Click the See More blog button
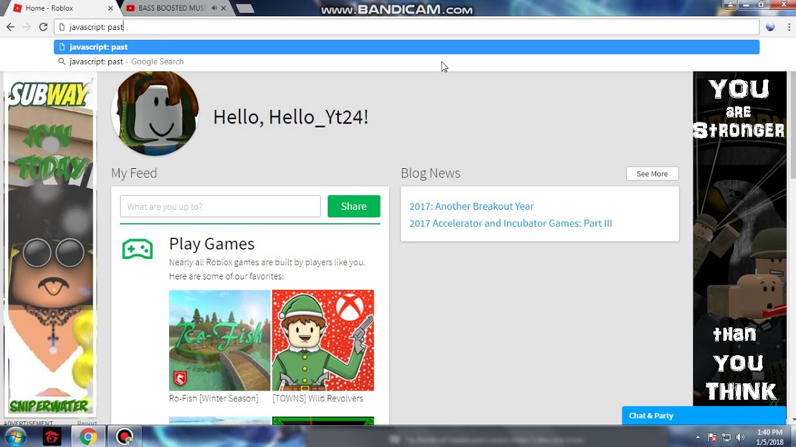 coord(652,174)
